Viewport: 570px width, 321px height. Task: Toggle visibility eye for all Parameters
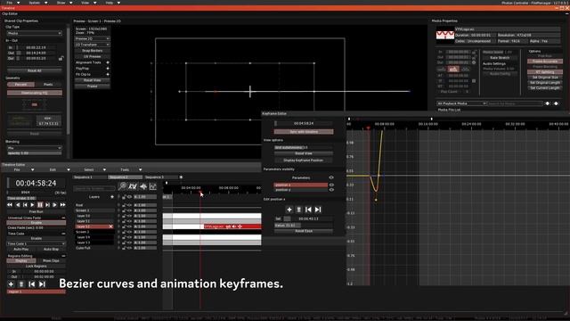(x=331, y=177)
